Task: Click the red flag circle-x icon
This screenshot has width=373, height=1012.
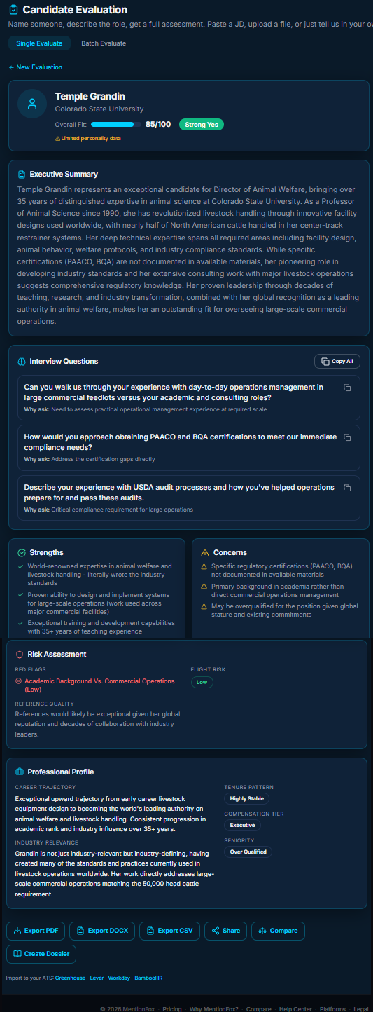Action: (18, 681)
